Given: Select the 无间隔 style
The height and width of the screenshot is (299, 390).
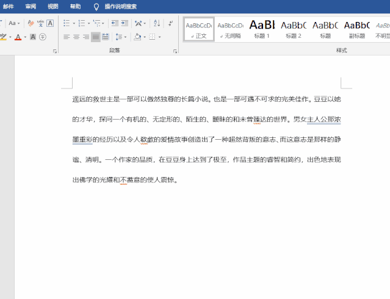Looking at the screenshot, I should coord(230,29).
